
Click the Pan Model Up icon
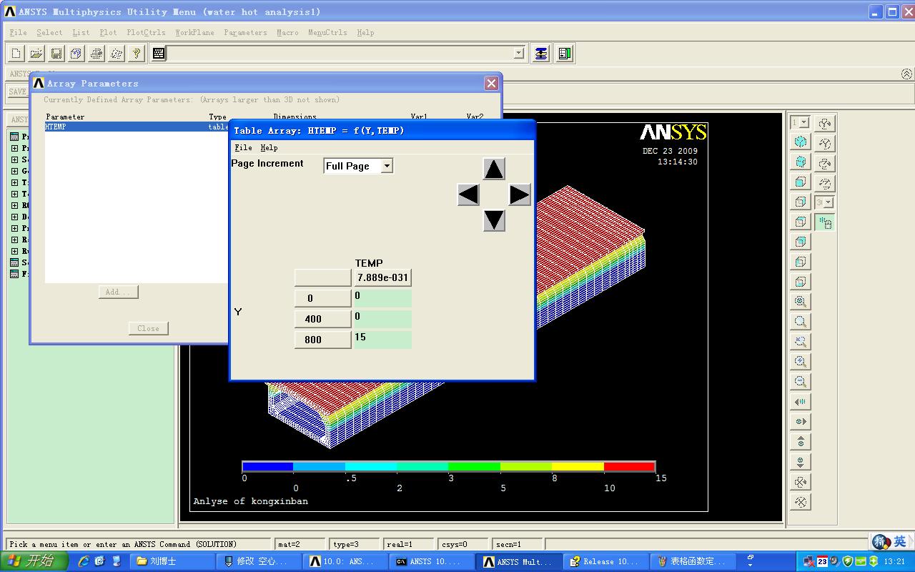click(x=801, y=442)
